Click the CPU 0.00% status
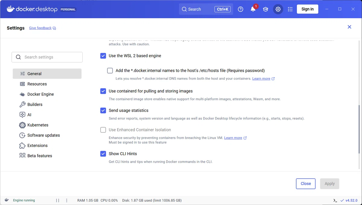 (x=109, y=200)
